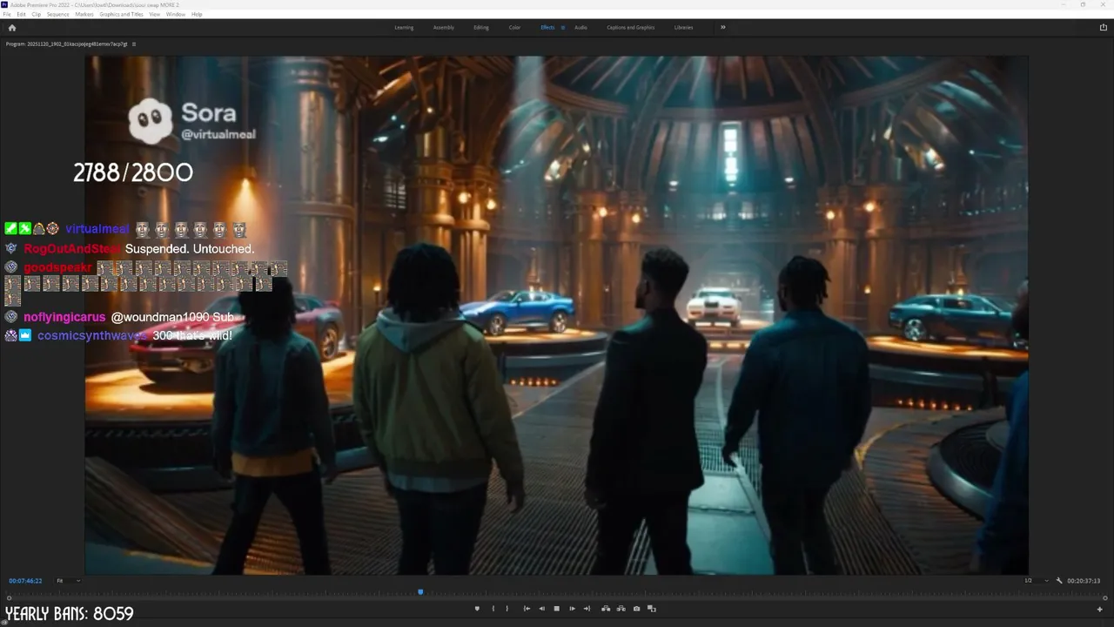1114x627 pixels.
Task: Switch to the Libraries workspace
Action: [684, 28]
